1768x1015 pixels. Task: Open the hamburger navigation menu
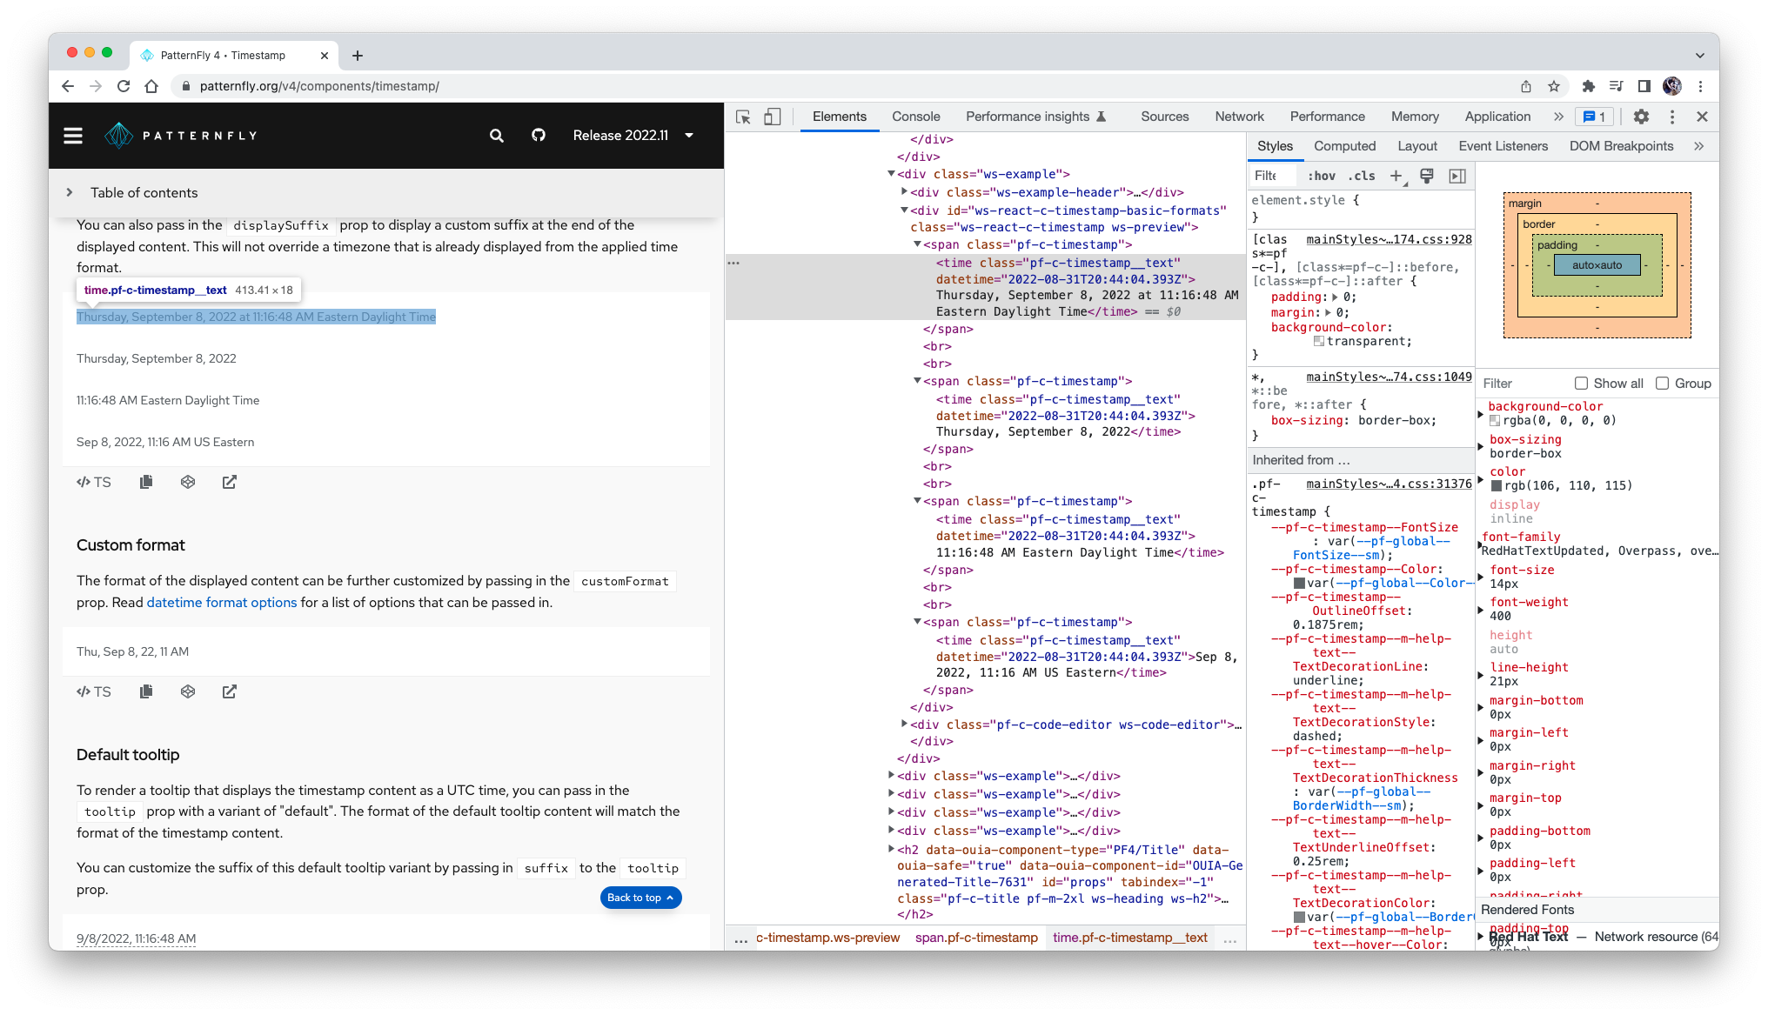tap(73, 136)
